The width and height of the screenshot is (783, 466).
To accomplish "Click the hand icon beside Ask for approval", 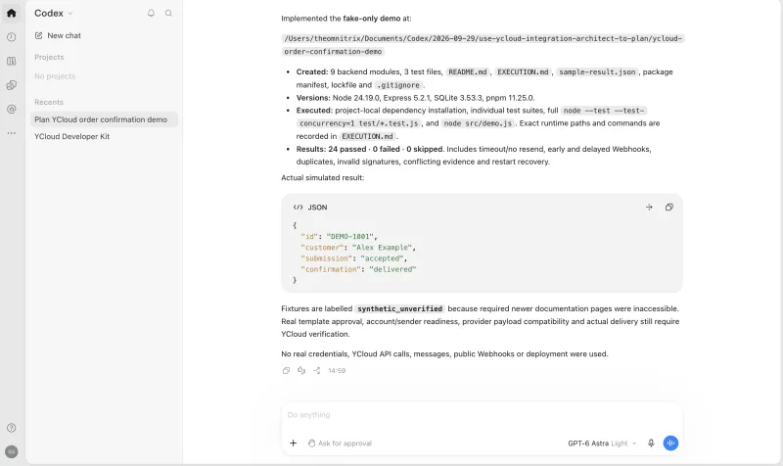I will pos(311,443).
